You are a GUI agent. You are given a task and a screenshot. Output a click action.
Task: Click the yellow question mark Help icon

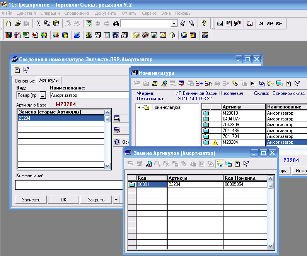point(204,23)
